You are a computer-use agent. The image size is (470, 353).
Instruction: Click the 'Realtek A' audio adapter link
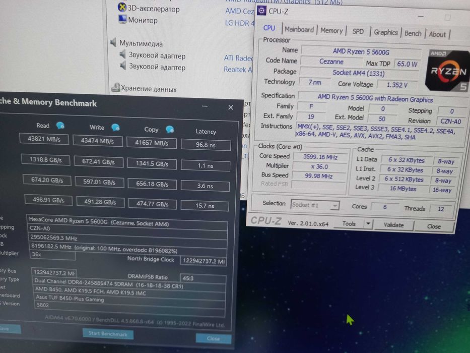click(238, 70)
